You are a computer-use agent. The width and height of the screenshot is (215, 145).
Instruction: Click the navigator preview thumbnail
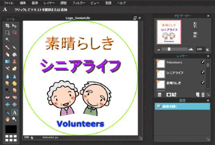[169, 32]
